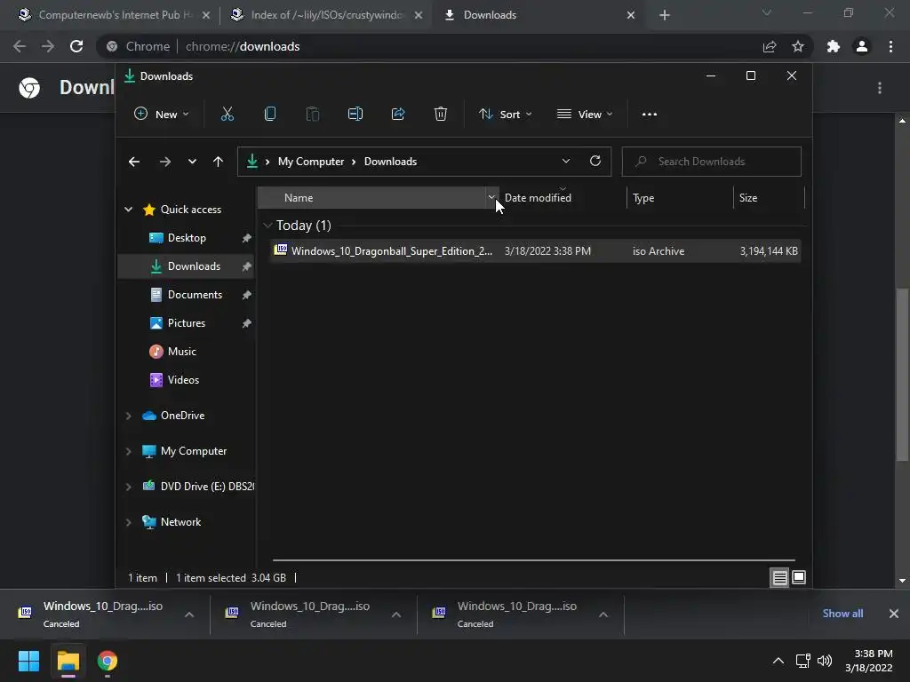Click Show all downloads link

point(842,614)
